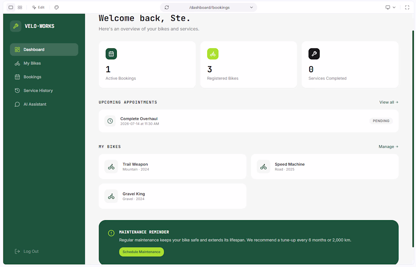Click the alert icon in Maintenance Reminder
Viewport: 416px width, 267px height.
click(x=111, y=233)
